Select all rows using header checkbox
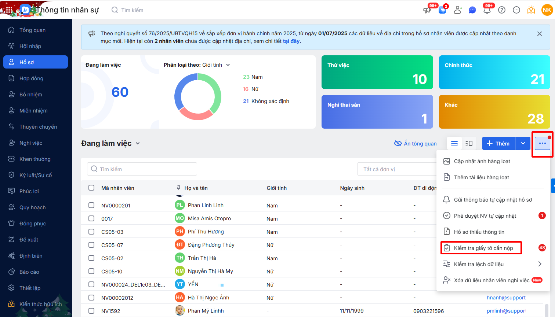This screenshot has width=555, height=317. click(91, 188)
